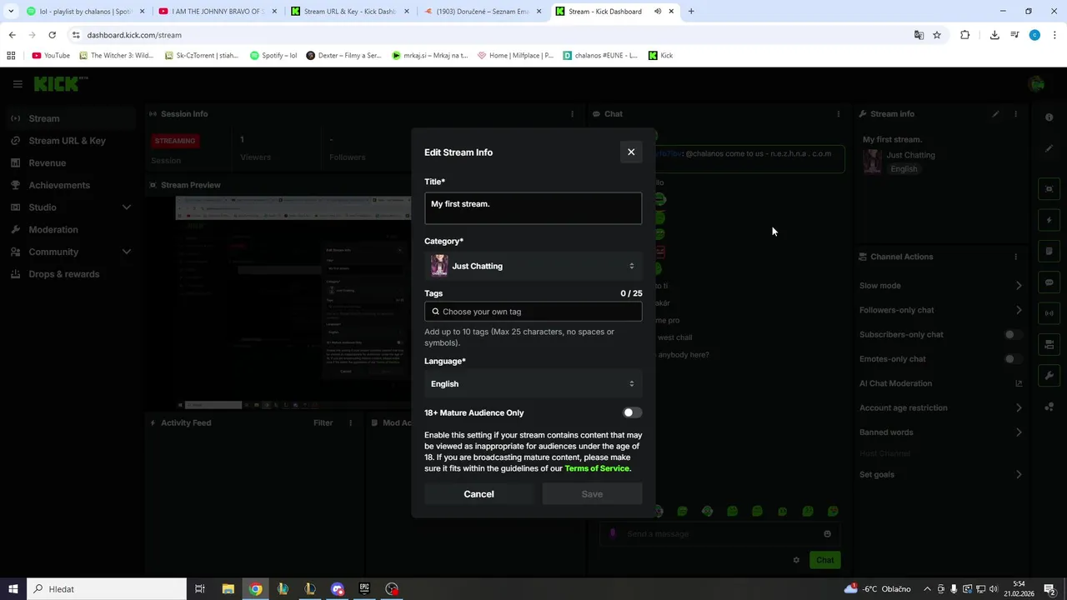Toggle Subscribers-only chat switch
Viewport: 1067px width, 600px height.
tap(1013, 334)
